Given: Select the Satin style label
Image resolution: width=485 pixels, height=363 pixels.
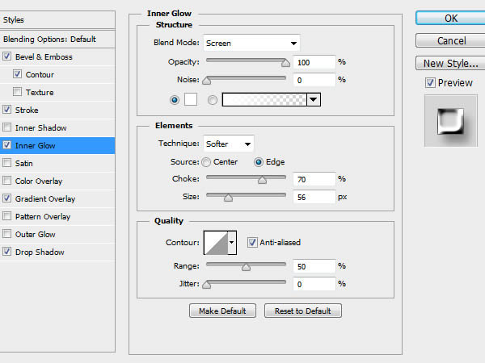Looking at the screenshot, I should click(23, 163).
